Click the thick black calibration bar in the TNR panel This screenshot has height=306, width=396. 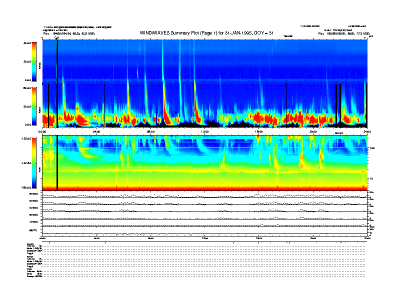57,163
